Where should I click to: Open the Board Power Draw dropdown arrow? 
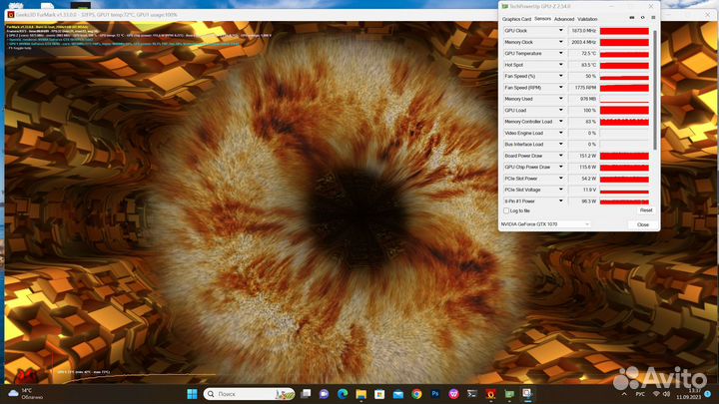[562, 156]
